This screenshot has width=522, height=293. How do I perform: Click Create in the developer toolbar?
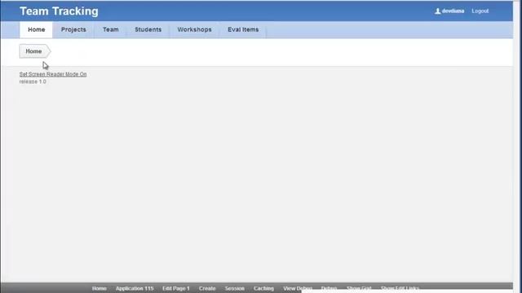click(x=207, y=288)
